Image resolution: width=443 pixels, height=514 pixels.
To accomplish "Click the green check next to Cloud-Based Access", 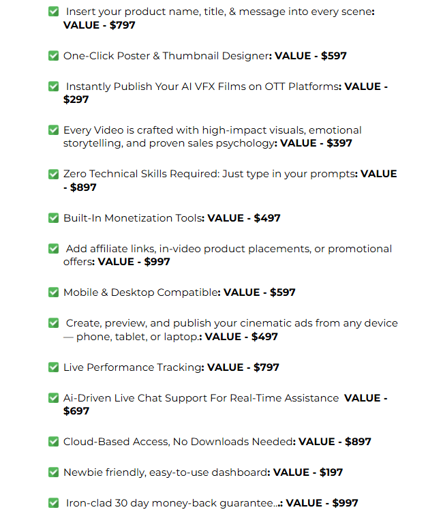I will point(53,442).
